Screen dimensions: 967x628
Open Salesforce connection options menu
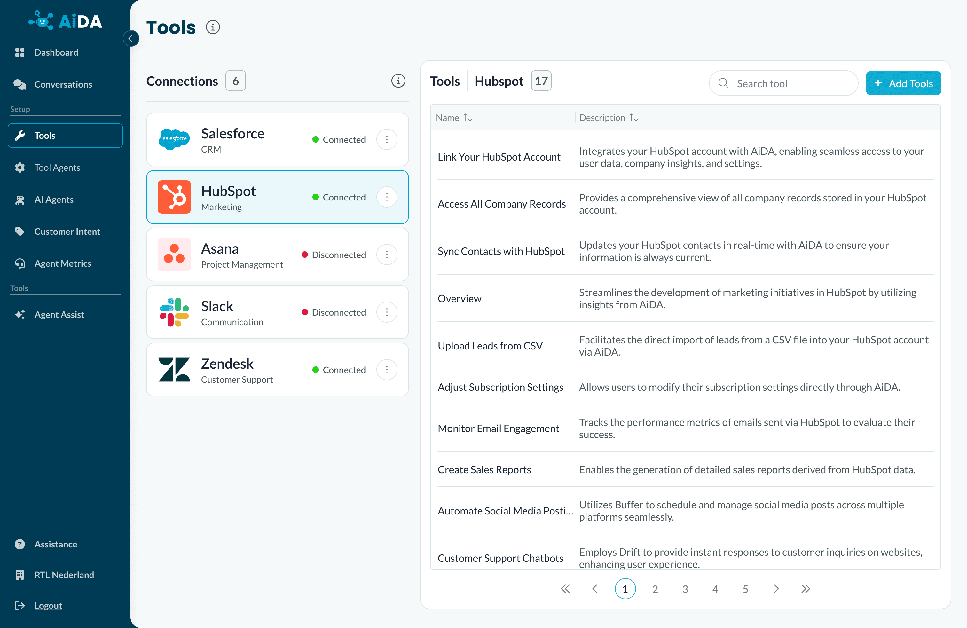(386, 139)
